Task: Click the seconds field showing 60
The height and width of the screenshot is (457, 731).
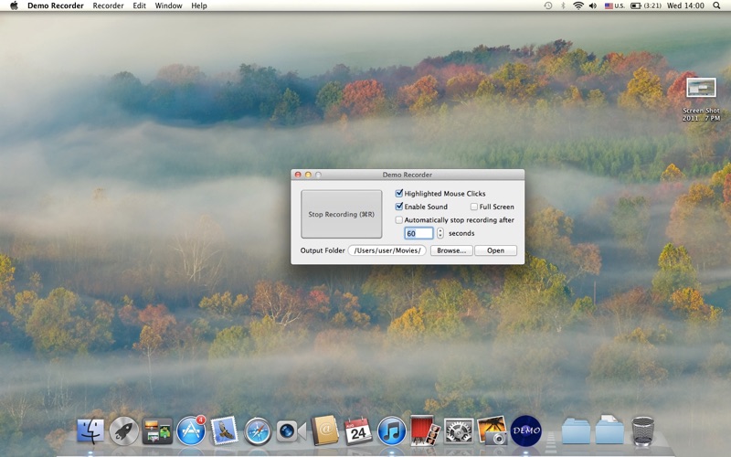Action: pyautogui.click(x=418, y=233)
